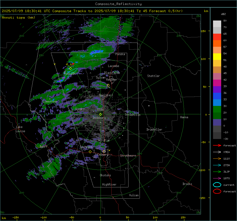
Task: Select the Stettler map label
Action: (x=154, y=76)
